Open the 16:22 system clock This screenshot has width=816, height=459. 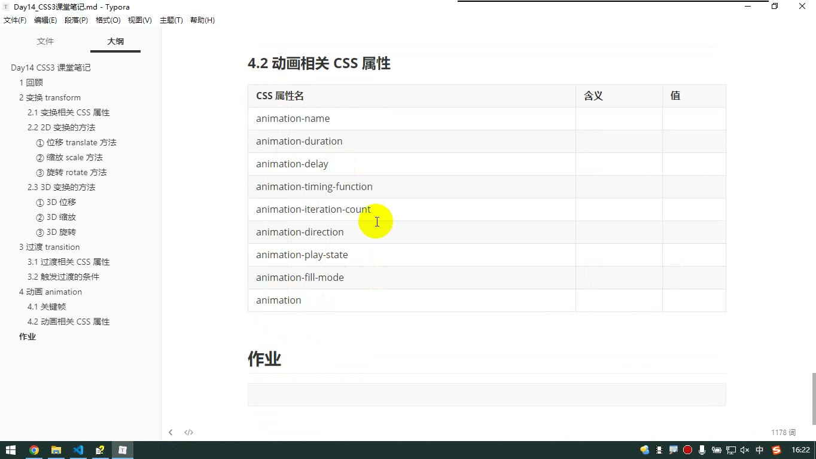800,450
